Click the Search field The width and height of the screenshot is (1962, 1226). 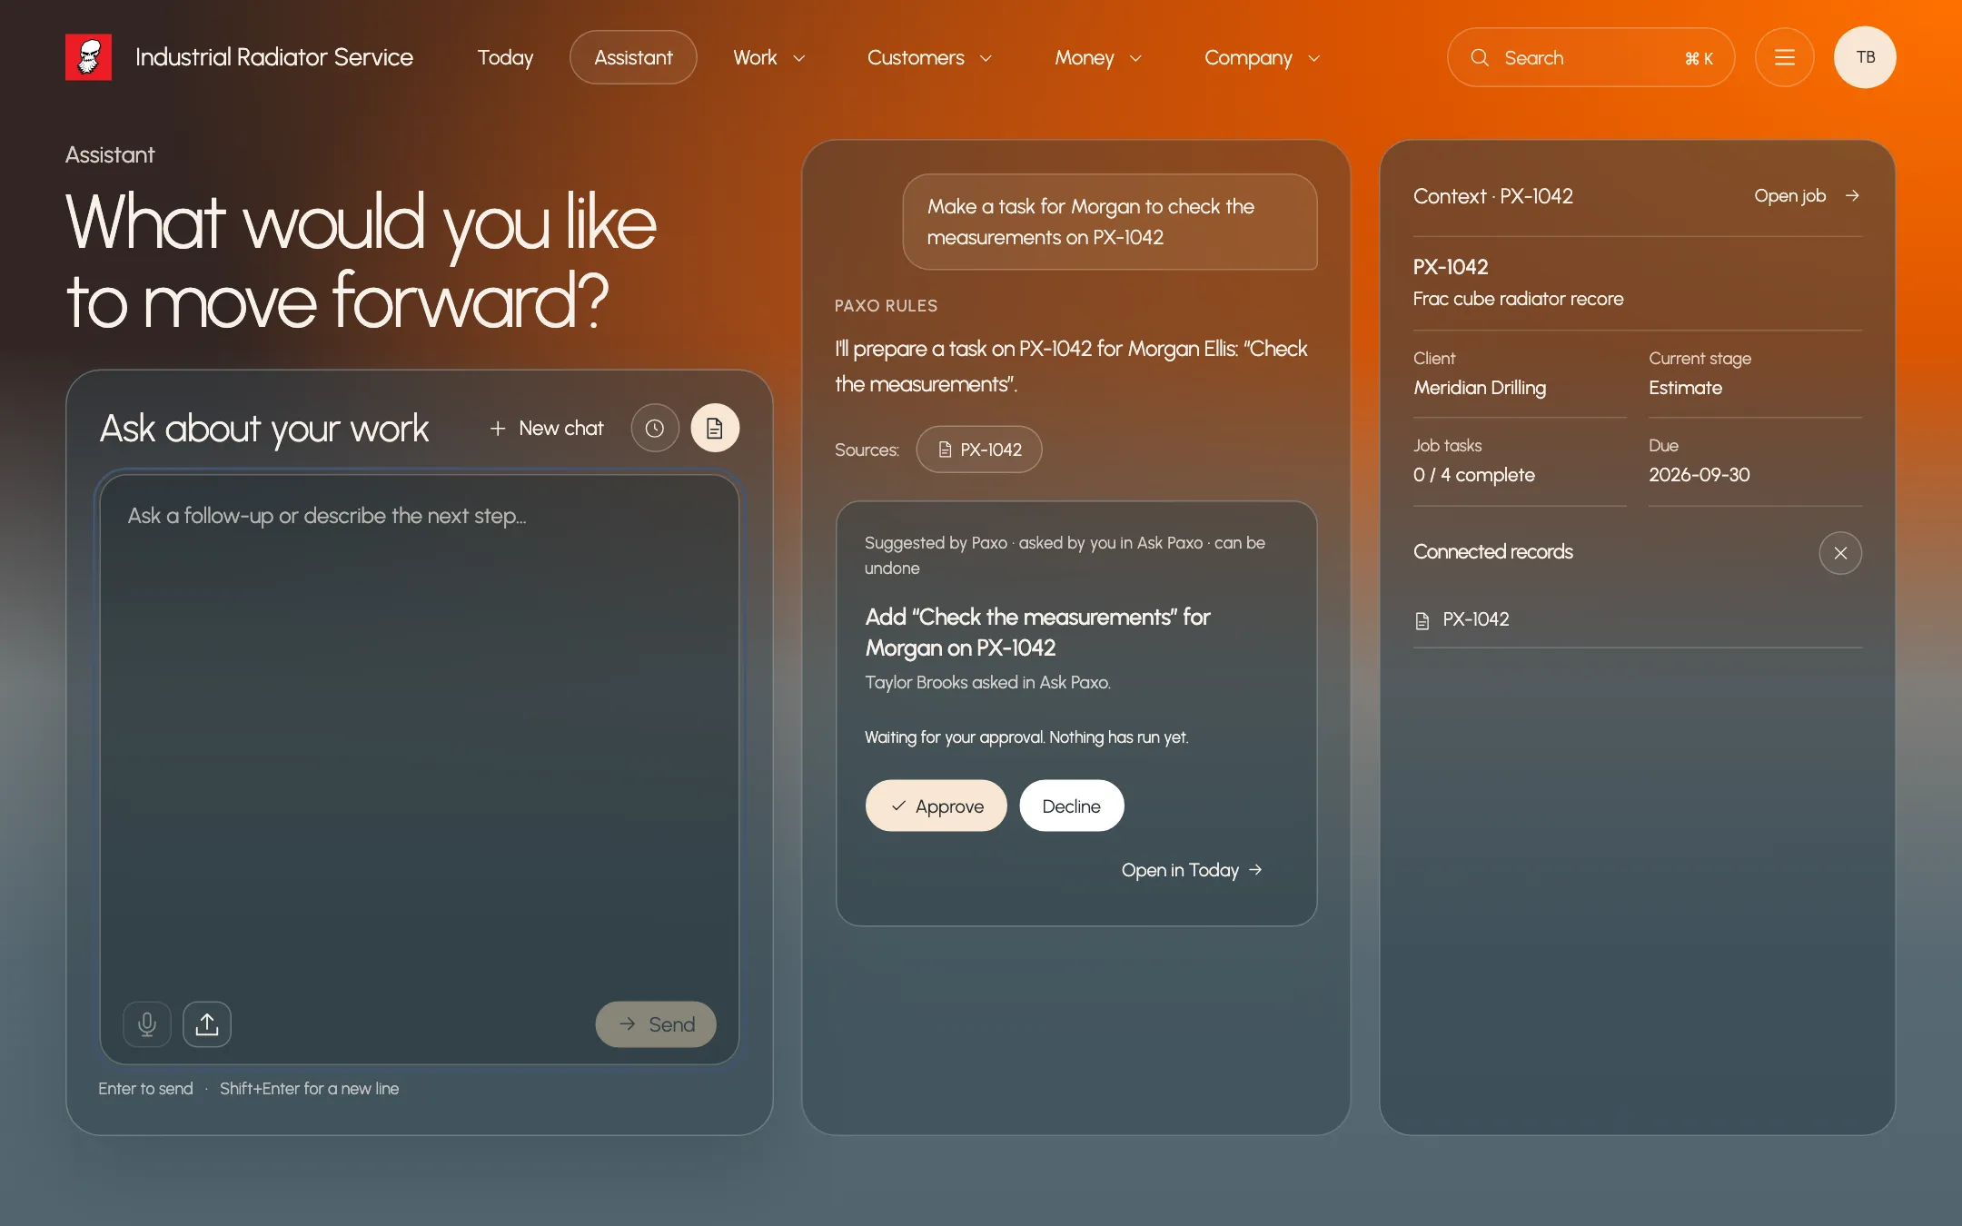tap(1590, 57)
